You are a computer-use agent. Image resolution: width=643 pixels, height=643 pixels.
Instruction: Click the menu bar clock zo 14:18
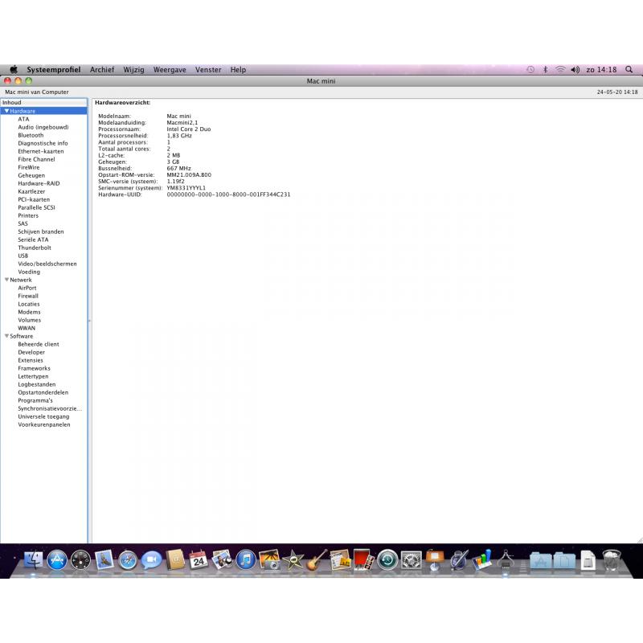click(x=601, y=70)
